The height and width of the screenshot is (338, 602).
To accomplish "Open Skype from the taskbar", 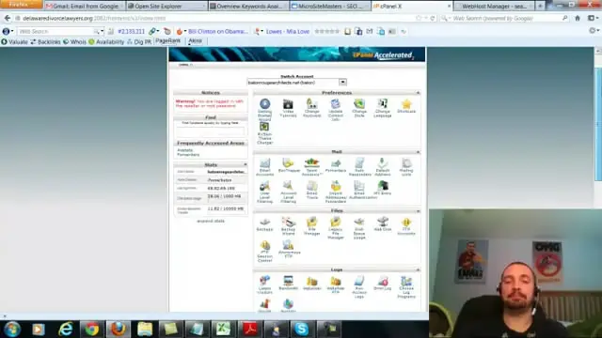I will coord(301,329).
